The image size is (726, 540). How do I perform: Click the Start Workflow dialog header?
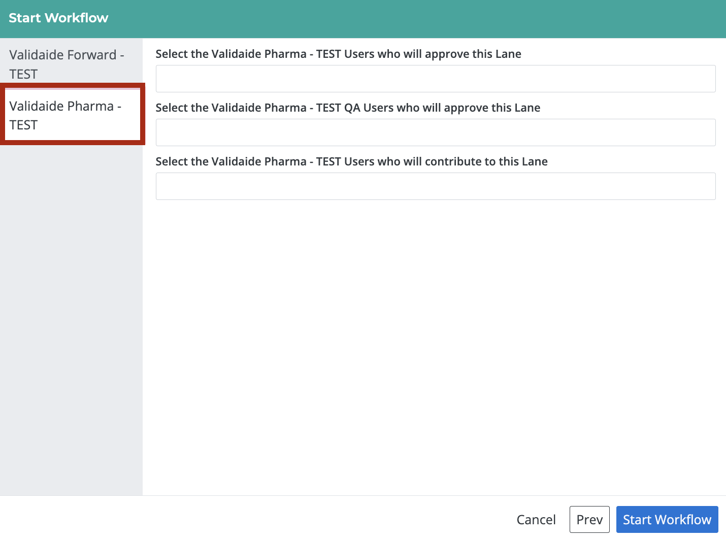[58, 18]
